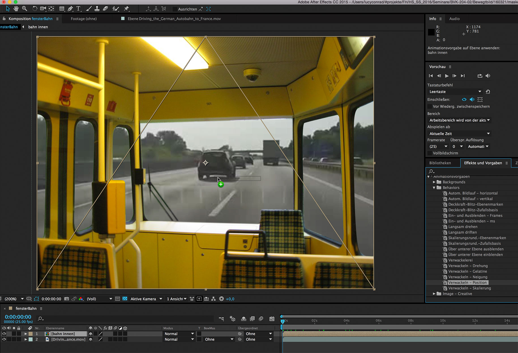The width and height of the screenshot is (518, 353).
Task: Pick the Type tool
Action: tap(78, 9)
